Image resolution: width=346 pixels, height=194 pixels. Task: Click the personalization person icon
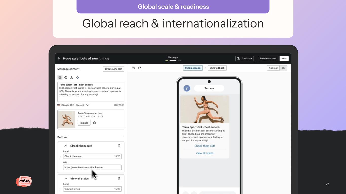tap(72, 78)
